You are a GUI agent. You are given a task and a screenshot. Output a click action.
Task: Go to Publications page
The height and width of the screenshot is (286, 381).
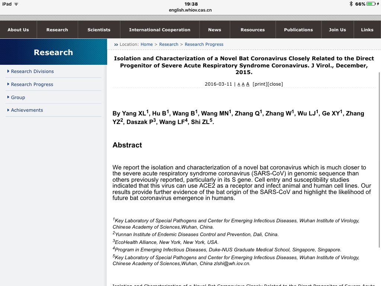coord(298,30)
